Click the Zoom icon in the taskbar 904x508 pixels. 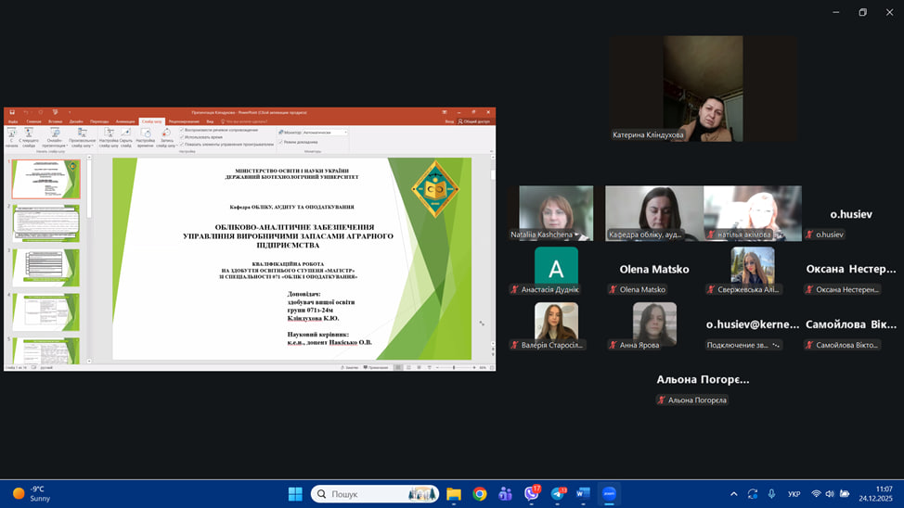point(610,494)
